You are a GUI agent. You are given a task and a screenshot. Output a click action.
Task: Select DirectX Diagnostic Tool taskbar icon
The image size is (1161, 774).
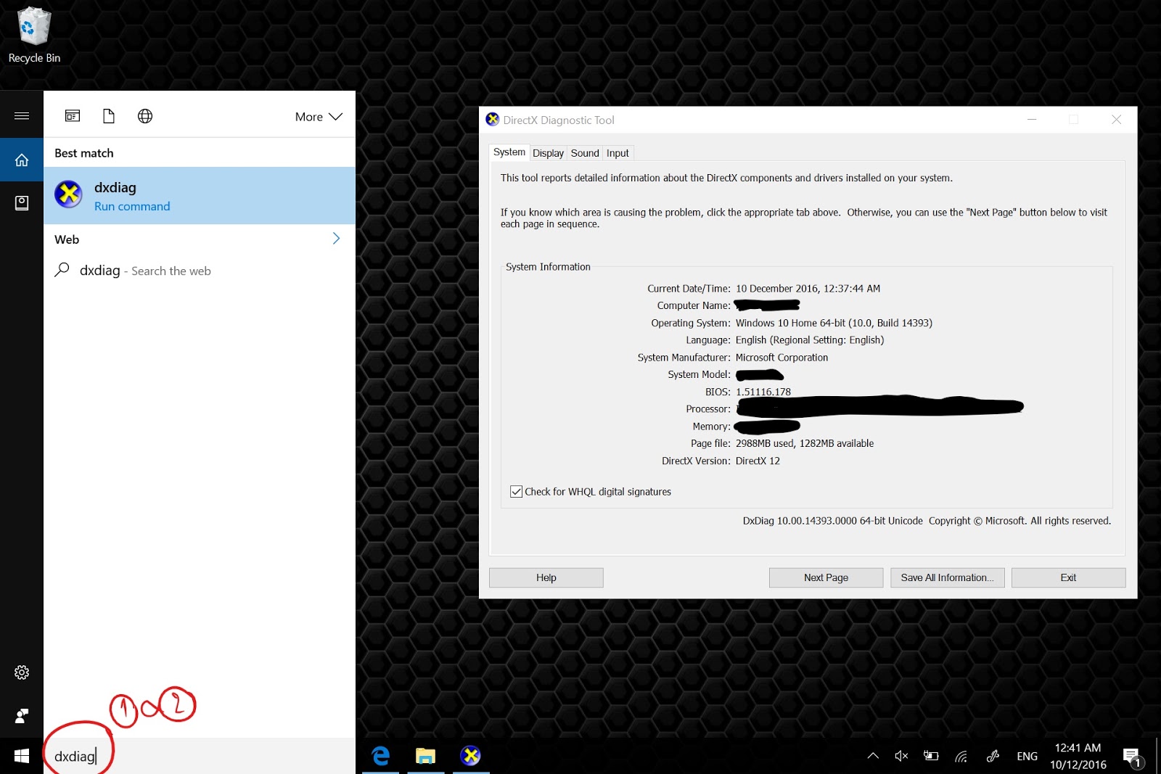tap(471, 756)
